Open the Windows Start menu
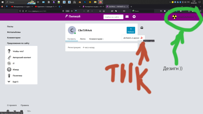Screen dimensions: 203x114 point(3,2)
